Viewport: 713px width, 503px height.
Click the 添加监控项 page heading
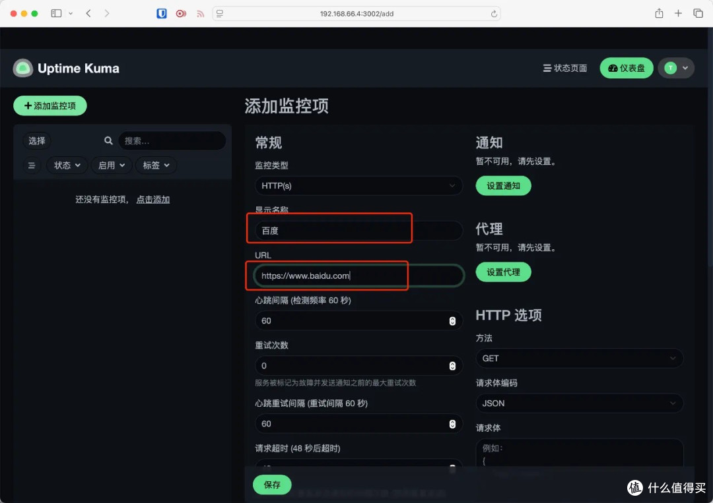click(287, 105)
